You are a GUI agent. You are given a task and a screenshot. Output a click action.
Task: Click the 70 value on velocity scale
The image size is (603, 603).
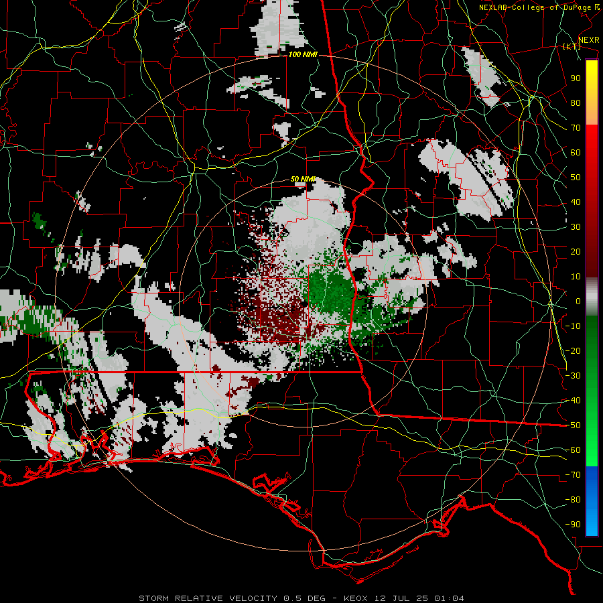coord(576,128)
